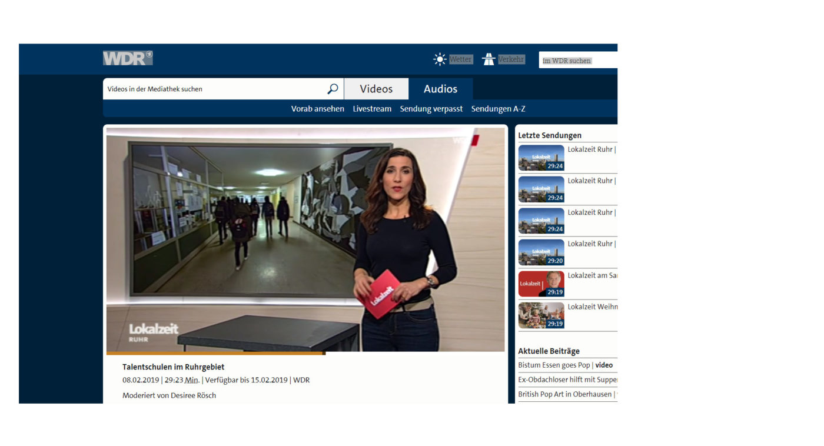Go to the Livestream section
The width and height of the screenshot is (824, 446).
(x=372, y=109)
